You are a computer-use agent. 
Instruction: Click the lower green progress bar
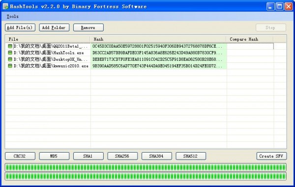pyautogui.click(x=146, y=176)
